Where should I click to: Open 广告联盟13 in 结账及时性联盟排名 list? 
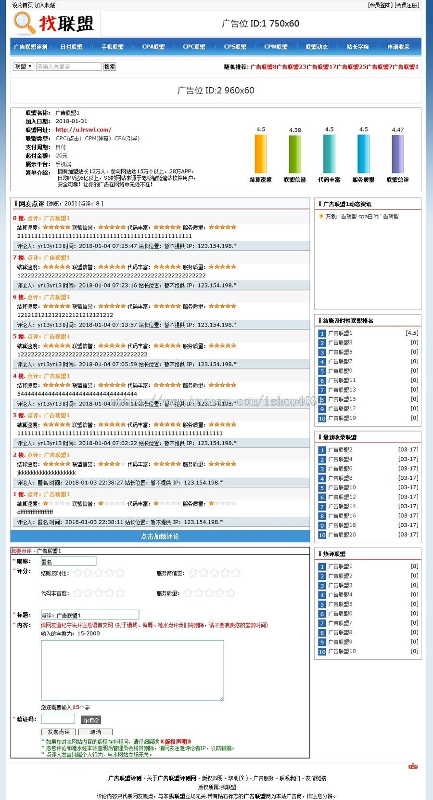point(342,390)
